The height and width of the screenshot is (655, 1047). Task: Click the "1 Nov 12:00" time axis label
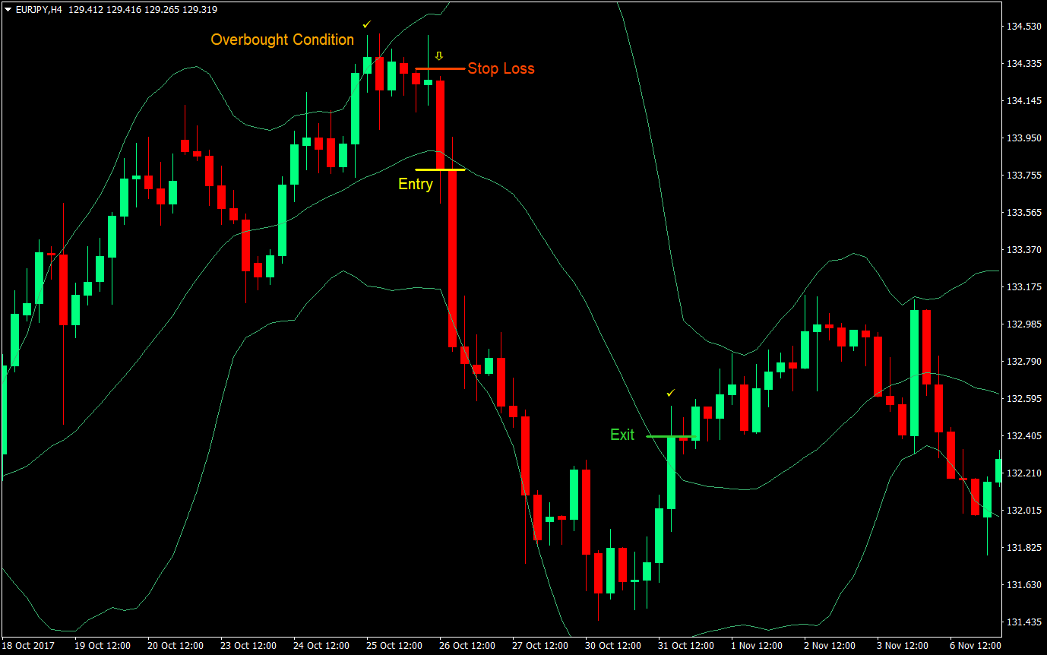pyautogui.click(x=757, y=646)
